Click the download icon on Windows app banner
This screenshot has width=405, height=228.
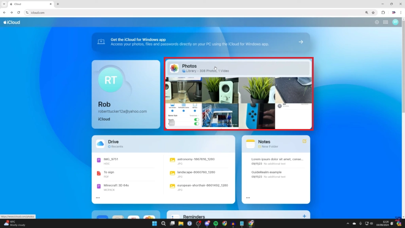(101, 42)
